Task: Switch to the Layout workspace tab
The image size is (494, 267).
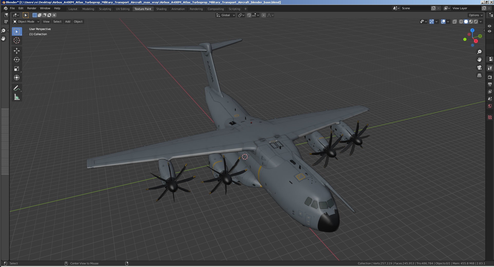Action: click(73, 9)
